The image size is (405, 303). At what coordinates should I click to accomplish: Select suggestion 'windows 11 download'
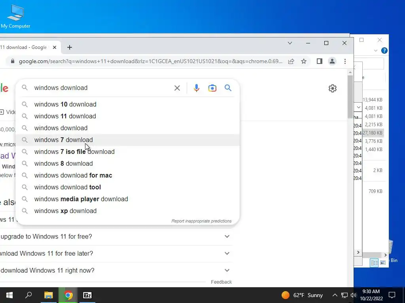pos(128,116)
